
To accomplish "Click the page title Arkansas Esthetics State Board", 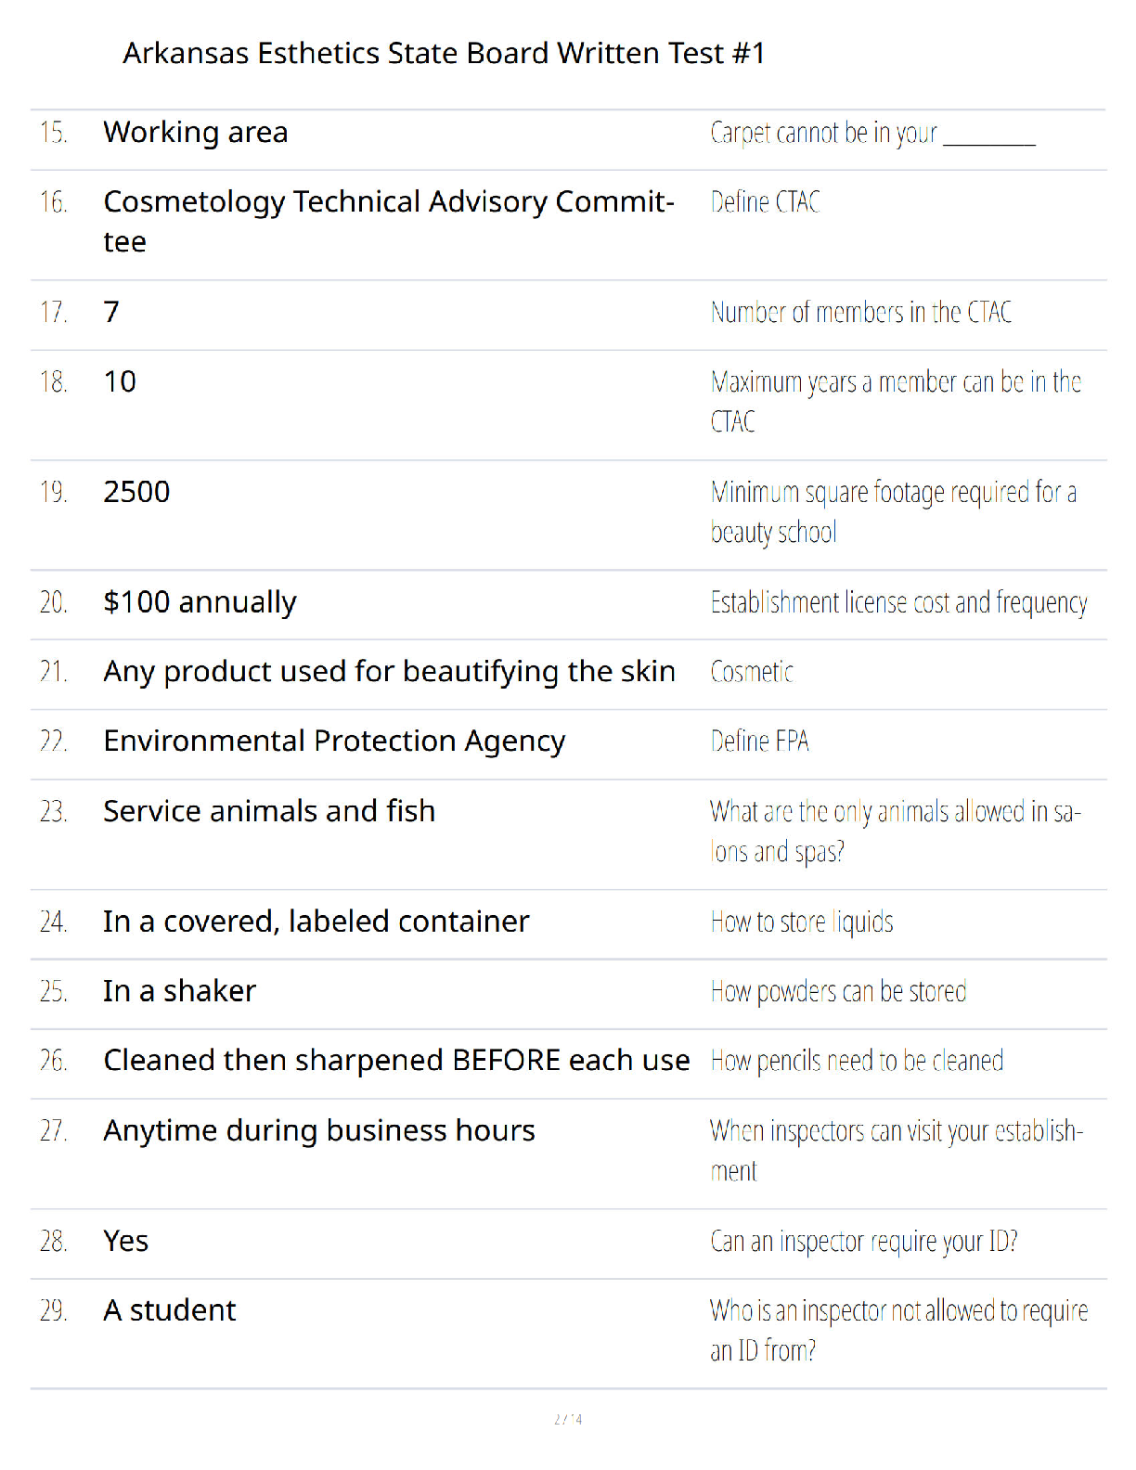I will point(444,53).
